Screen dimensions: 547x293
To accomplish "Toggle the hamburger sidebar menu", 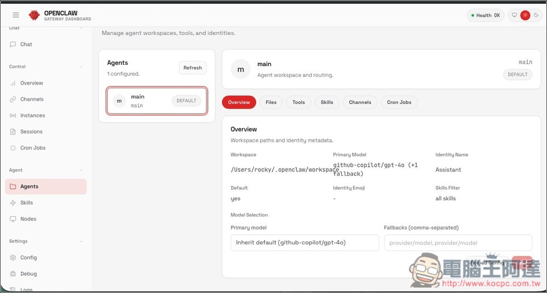I will [x=16, y=15].
